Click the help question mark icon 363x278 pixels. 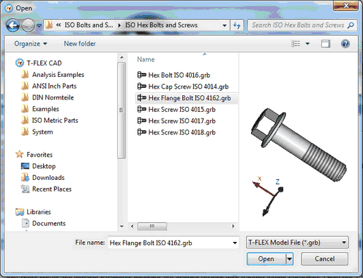click(x=345, y=44)
